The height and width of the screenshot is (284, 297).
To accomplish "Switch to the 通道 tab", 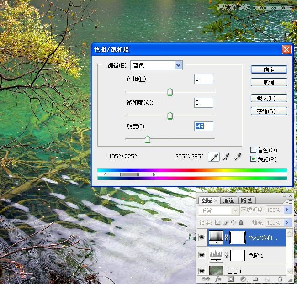I will coord(228,200).
